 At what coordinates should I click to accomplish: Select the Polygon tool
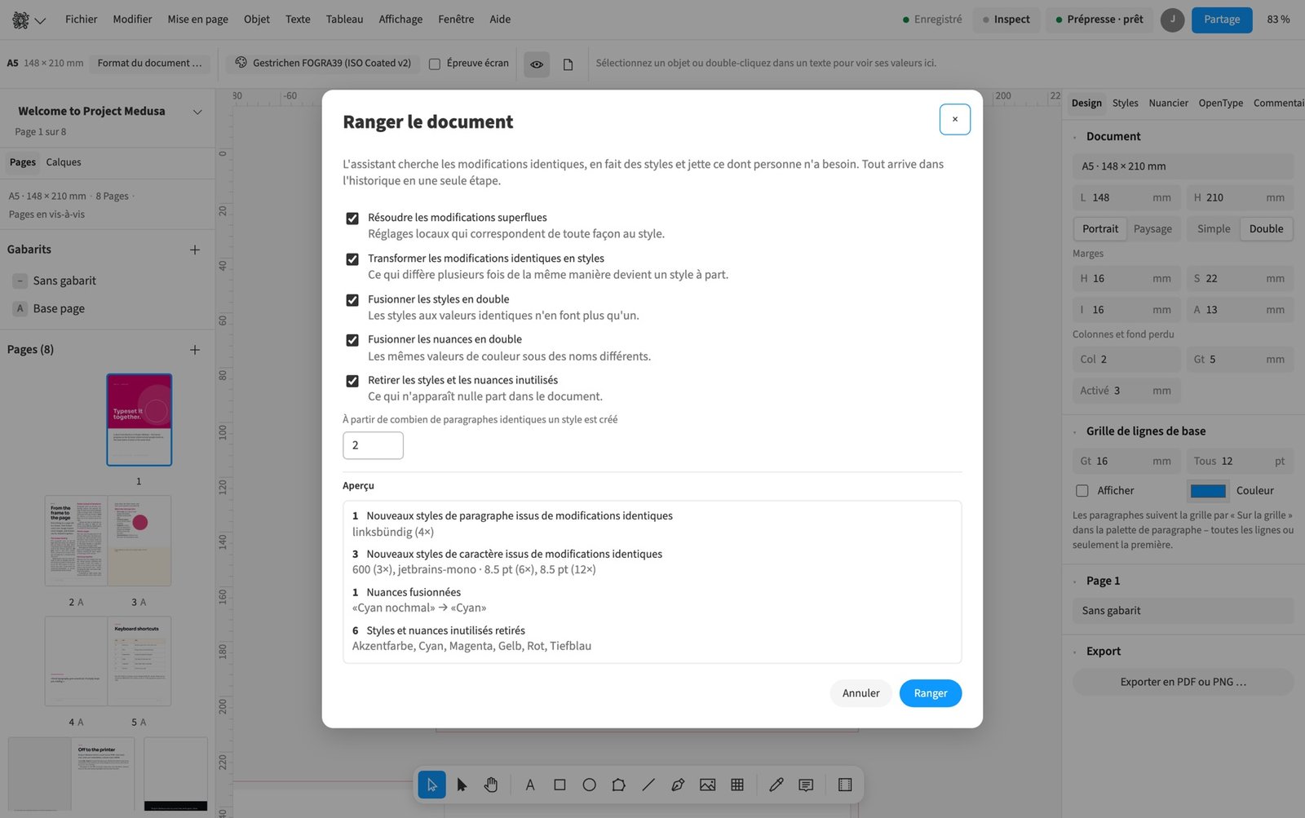point(619,785)
